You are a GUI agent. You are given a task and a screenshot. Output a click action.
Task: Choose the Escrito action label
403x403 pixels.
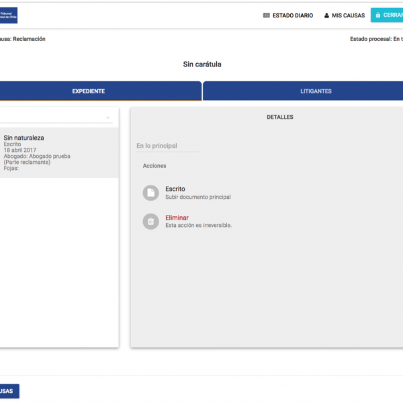(175, 189)
